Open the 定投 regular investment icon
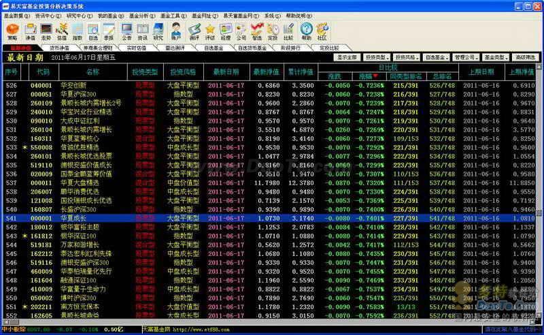Screen dimensions: 544x335 (x=273, y=31)
